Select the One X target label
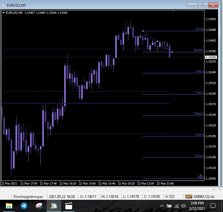 point(200,71)
